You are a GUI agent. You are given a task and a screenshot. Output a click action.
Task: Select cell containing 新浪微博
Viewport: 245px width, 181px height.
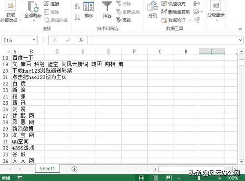click(x=15, y=129)
